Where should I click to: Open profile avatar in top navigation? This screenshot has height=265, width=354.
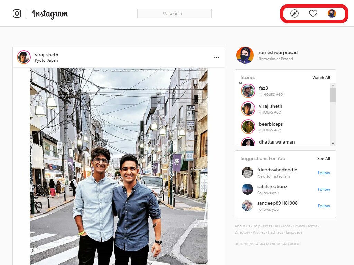pyautogui.click(x=332, y=13)
